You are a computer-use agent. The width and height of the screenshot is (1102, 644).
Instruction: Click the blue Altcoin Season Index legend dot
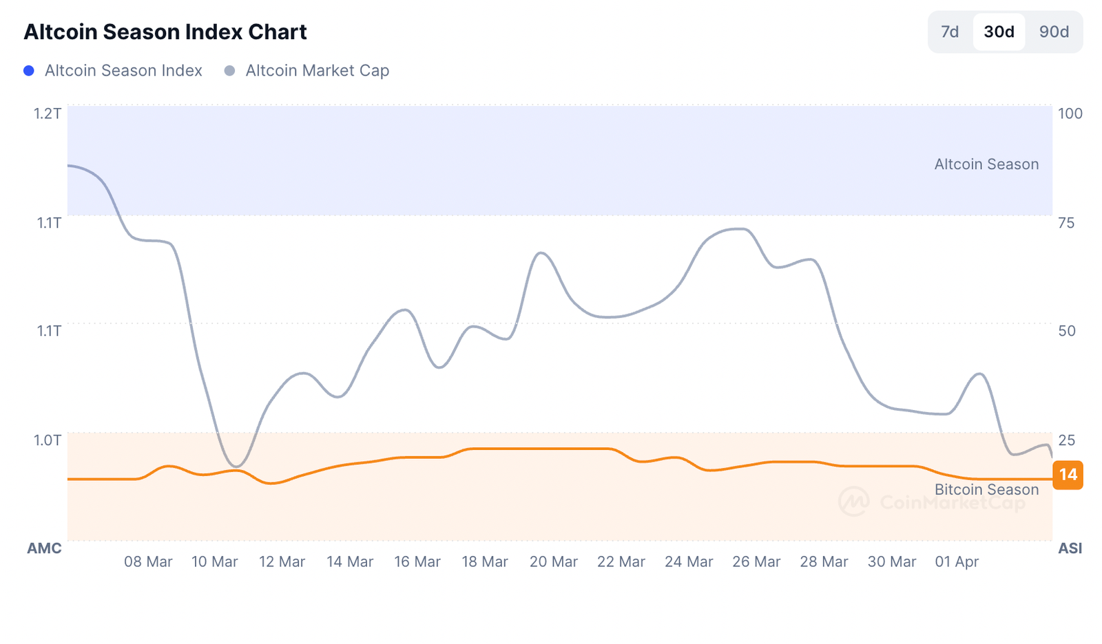29,70
